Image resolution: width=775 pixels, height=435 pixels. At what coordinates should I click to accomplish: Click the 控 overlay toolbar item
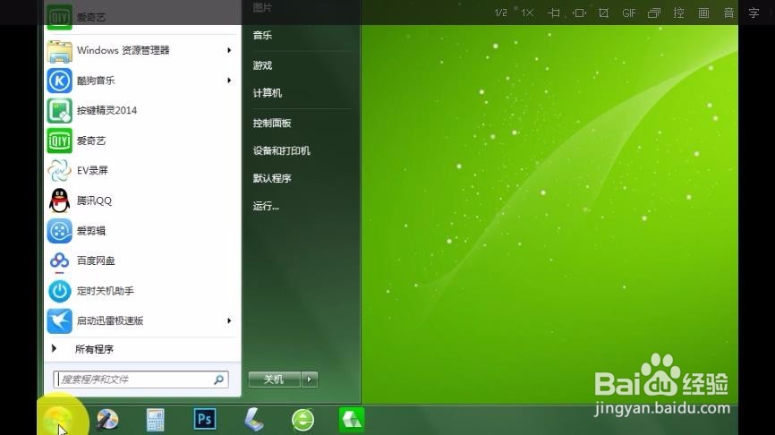coord(678,13)
